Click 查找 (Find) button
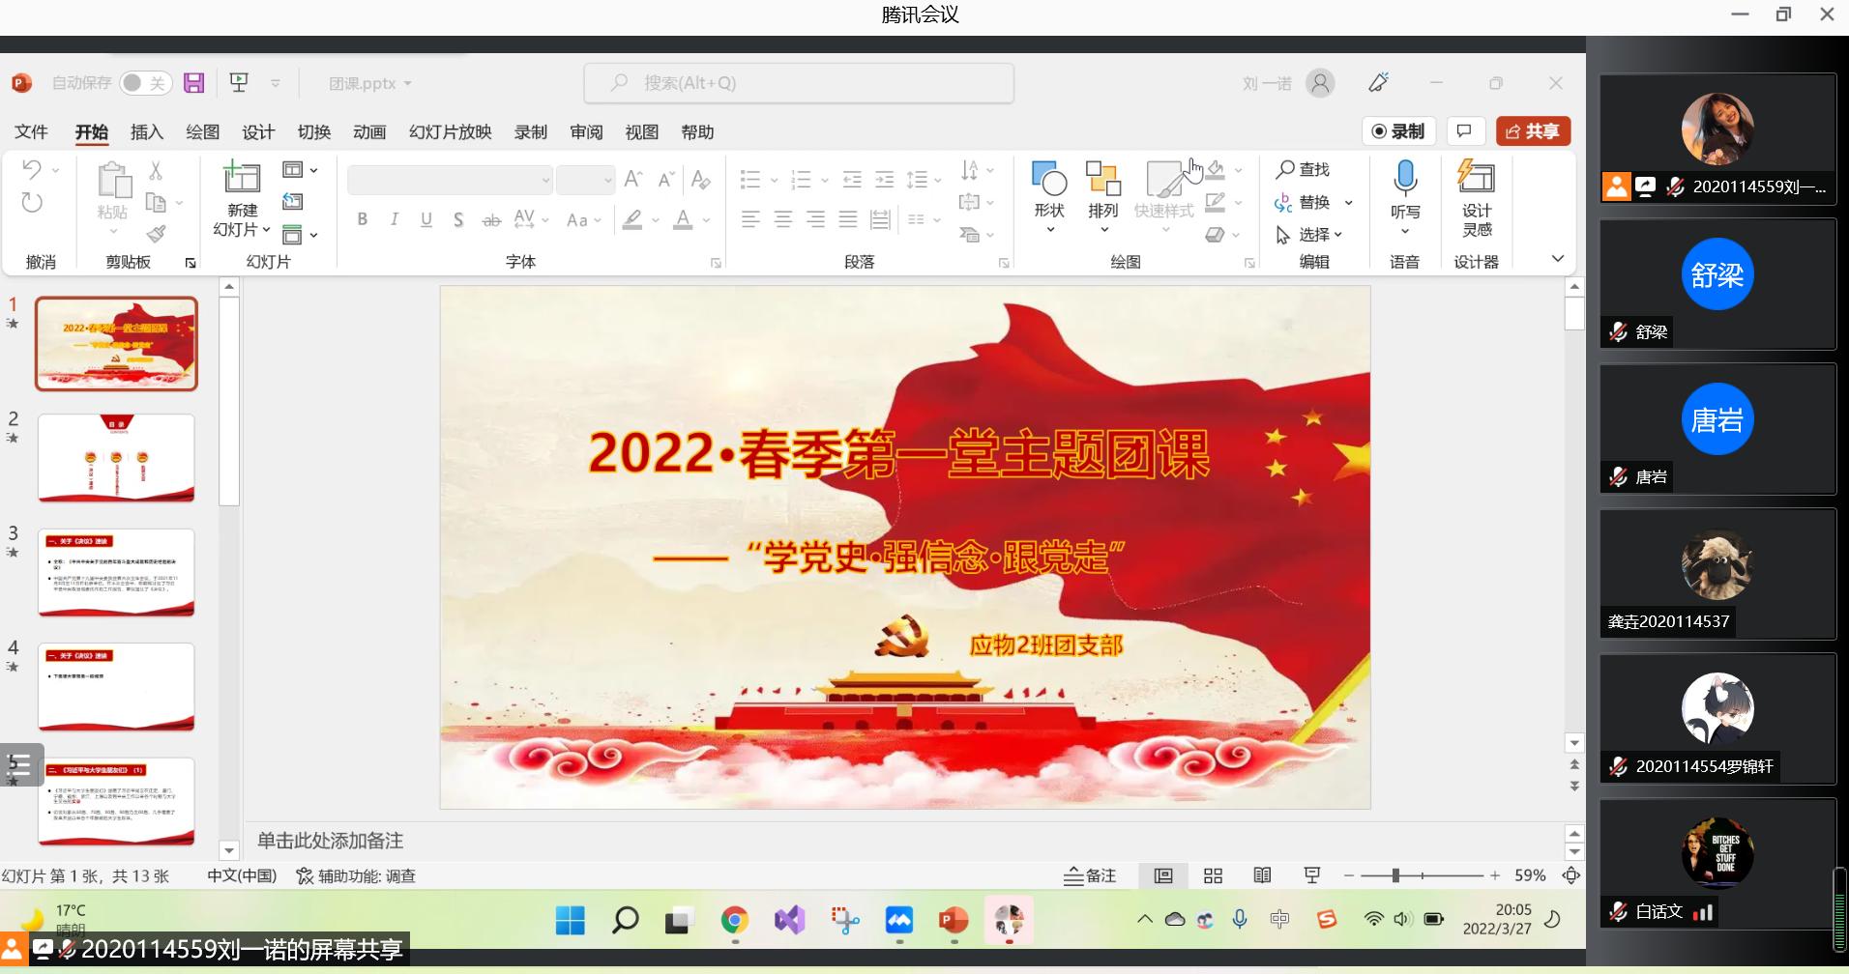The image size is (1849, 974). tap(1303, 169)
